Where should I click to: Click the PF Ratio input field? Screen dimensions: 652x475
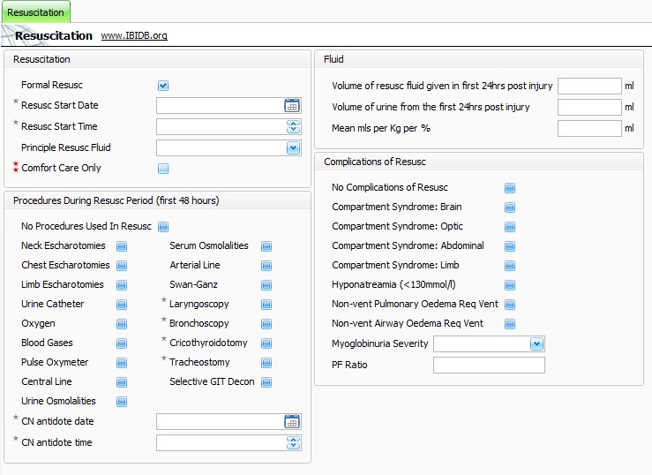coord(489,366)
